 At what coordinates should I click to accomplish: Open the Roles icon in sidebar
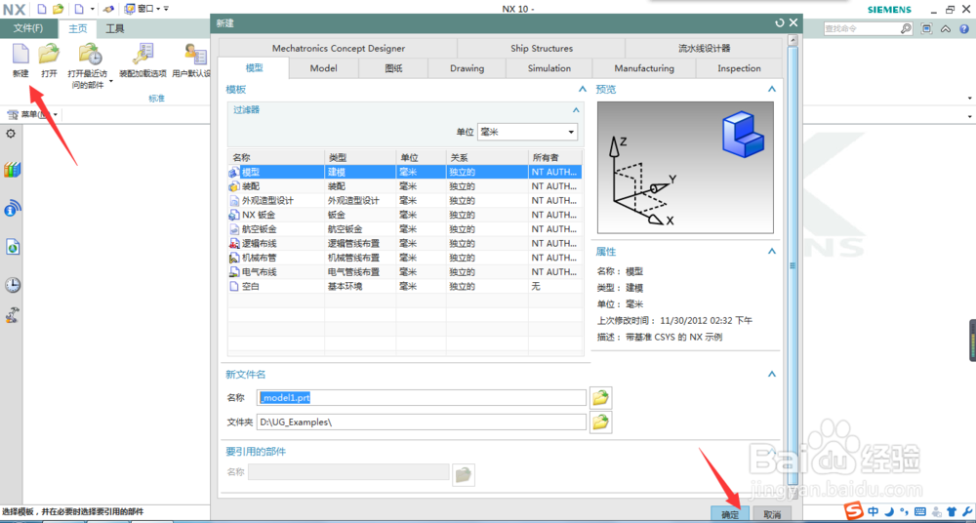click(x=13, y=315)
